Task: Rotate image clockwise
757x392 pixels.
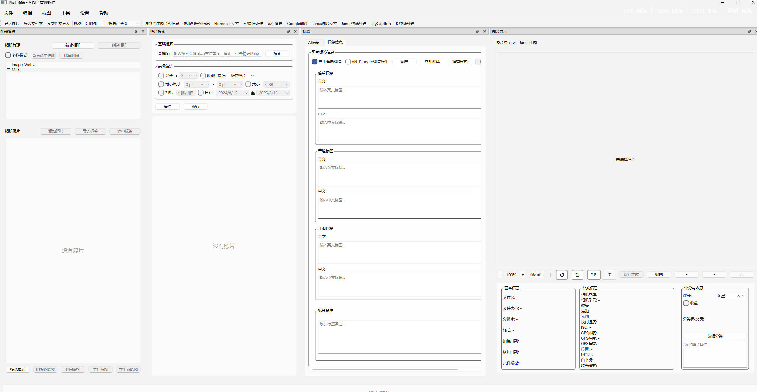Action: coord(577,275)
